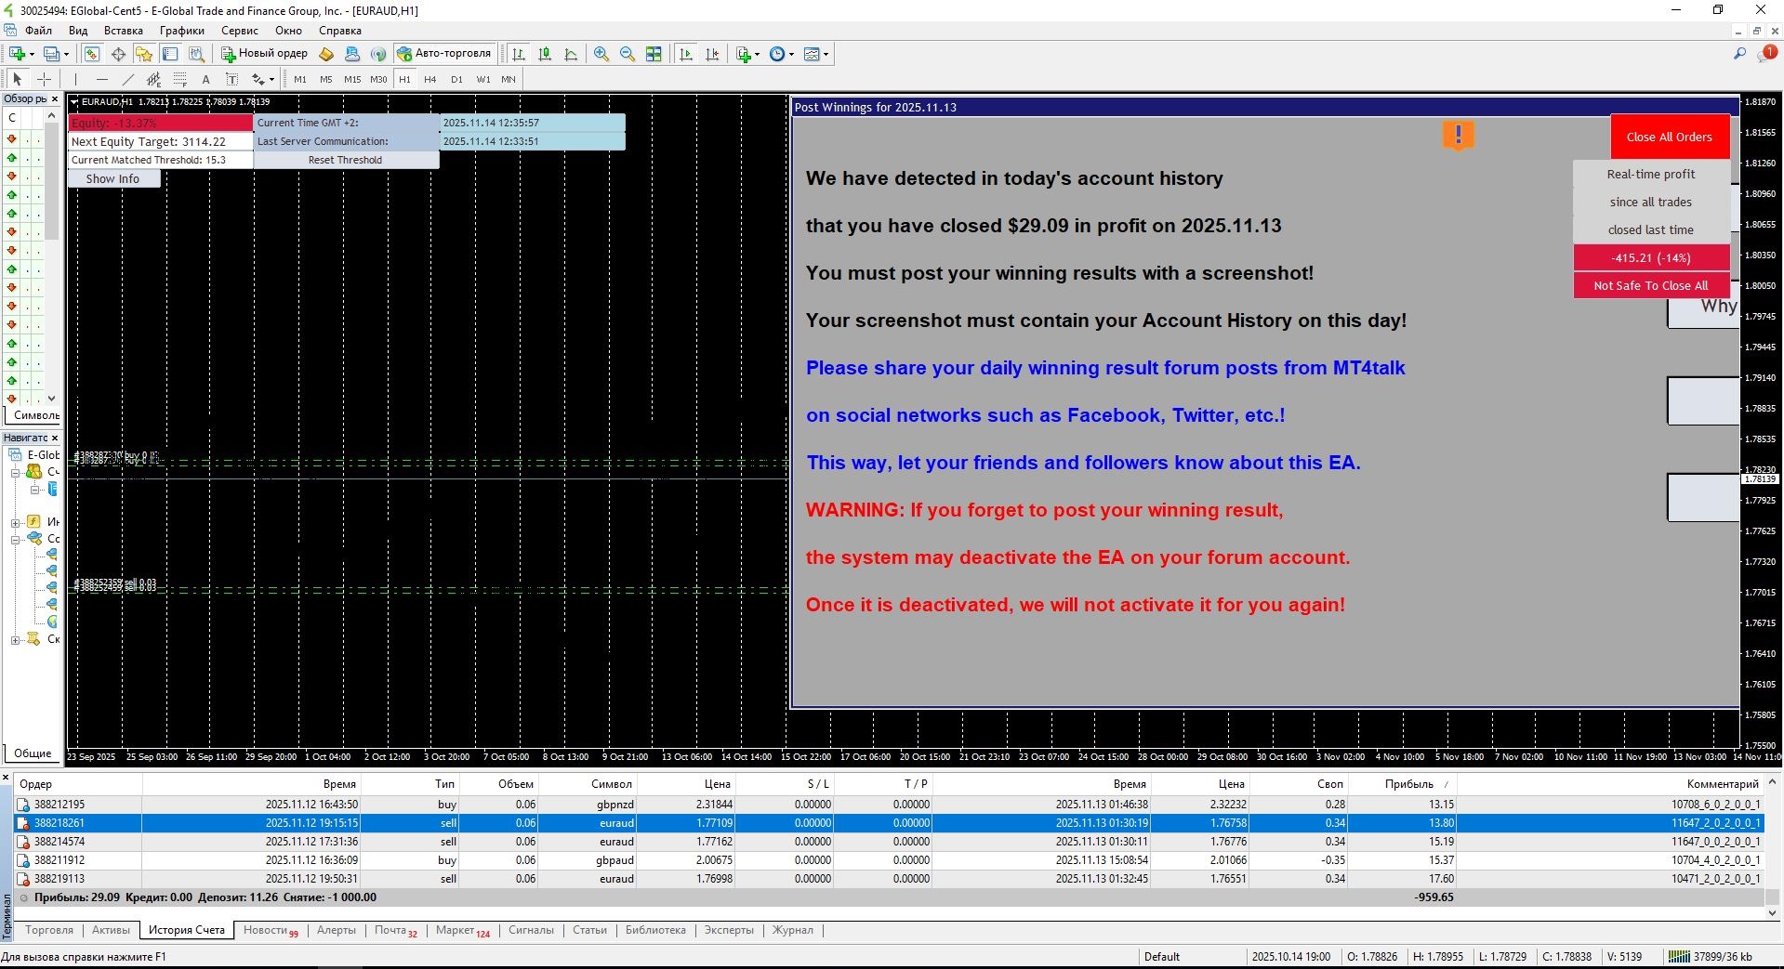Switch timeframe to H4

429,80
